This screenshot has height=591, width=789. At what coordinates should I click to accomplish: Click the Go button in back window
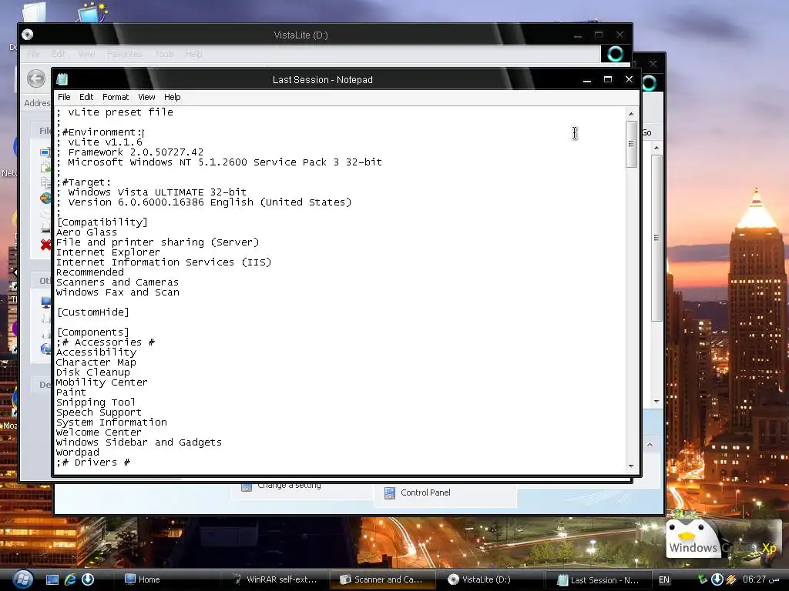point(647,132)
